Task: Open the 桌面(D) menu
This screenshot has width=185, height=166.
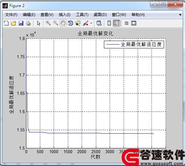Action: [x=100, y=15]
